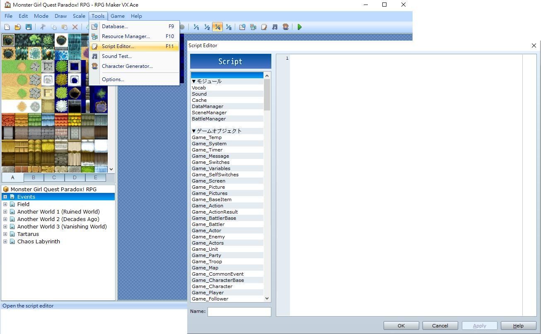Switch to tileset tab E
The width and height of the screenshot is (541, 334).
click(x=95, y=178)
